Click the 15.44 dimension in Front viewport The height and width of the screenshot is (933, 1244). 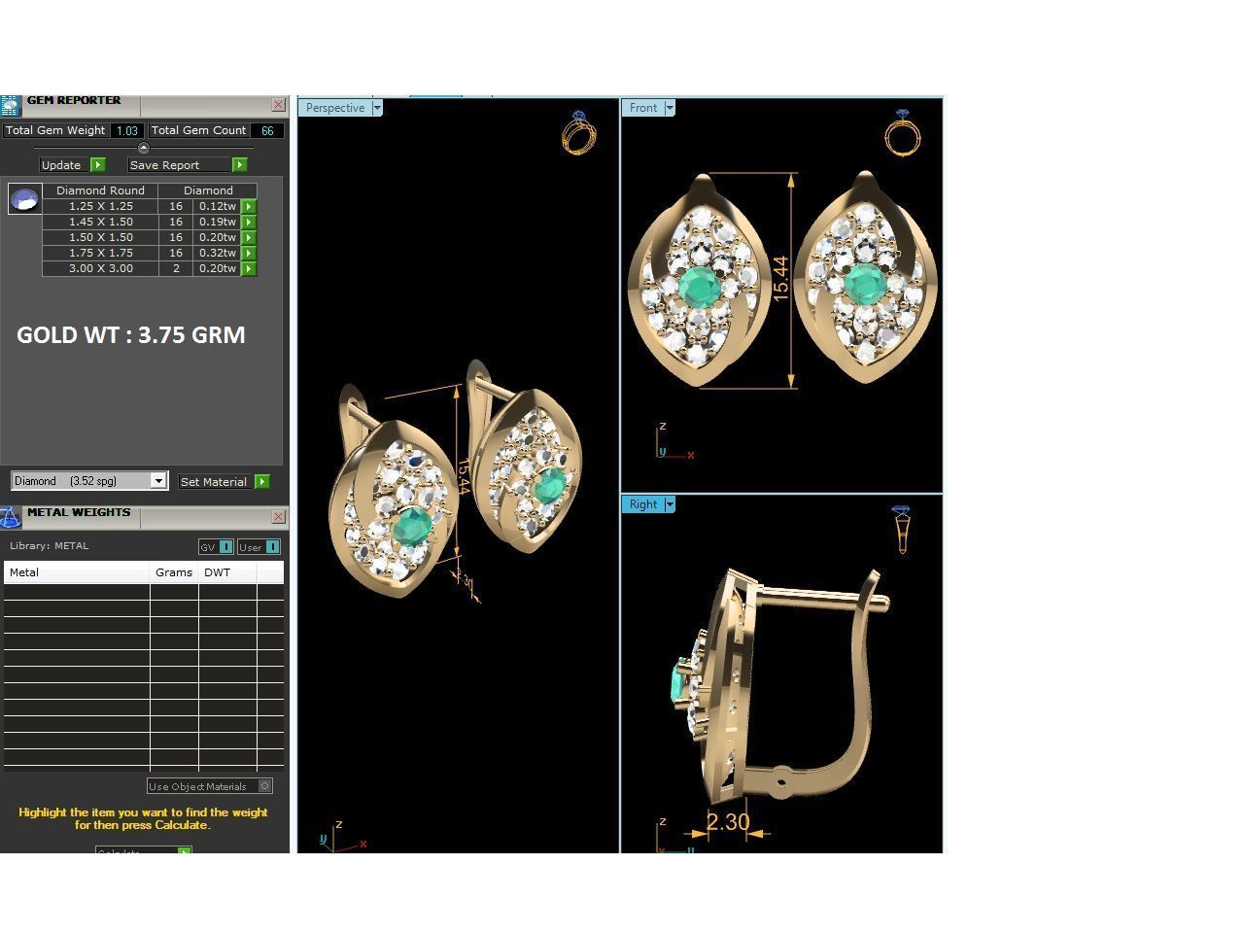(780, 279)
